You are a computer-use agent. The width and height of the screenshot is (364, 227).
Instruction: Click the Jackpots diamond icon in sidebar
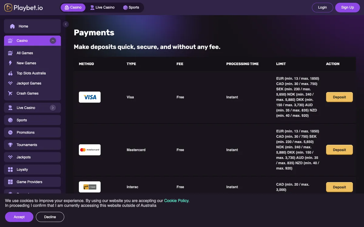click(x=10, y=157)
